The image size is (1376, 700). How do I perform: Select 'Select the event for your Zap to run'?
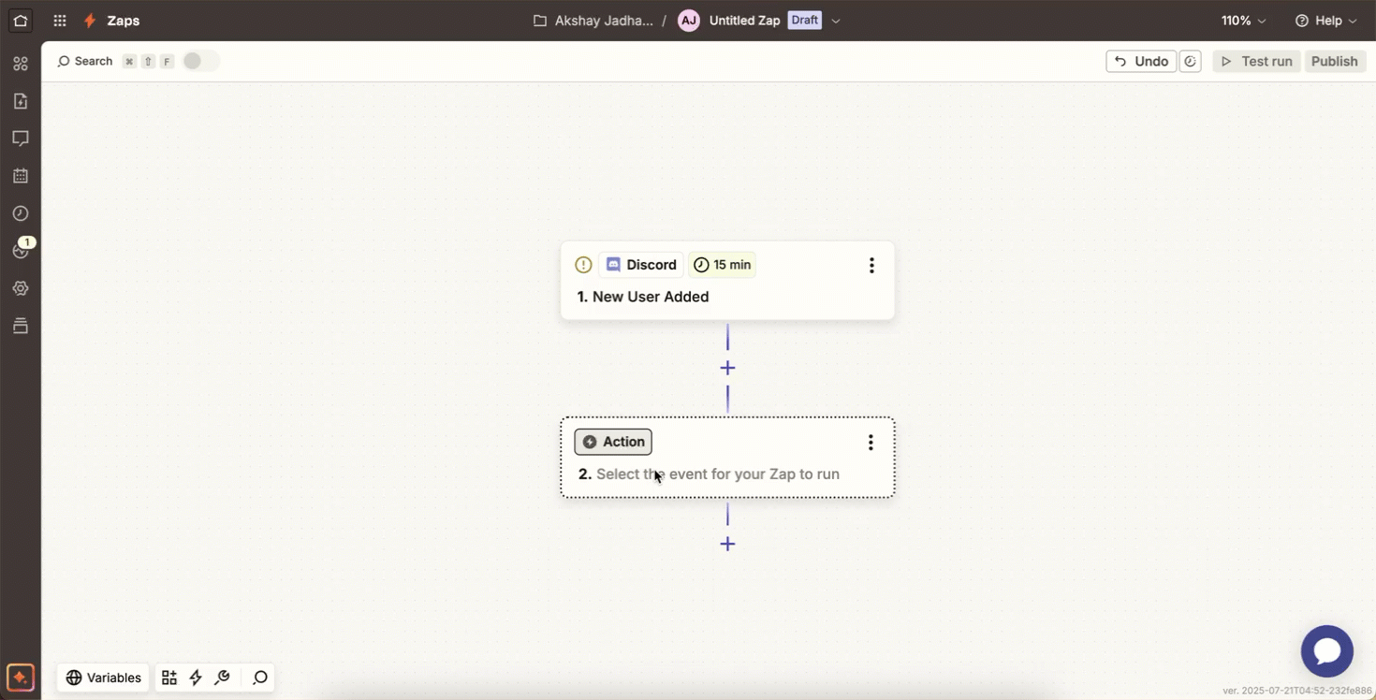[718, 474]
